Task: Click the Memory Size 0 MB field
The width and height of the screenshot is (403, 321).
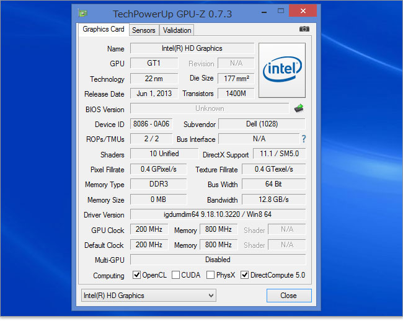Action: point(158,200)
